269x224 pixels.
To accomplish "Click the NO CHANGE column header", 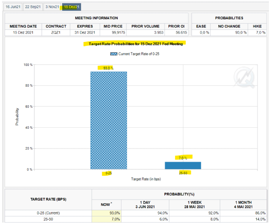I will (x=229, y=26).
